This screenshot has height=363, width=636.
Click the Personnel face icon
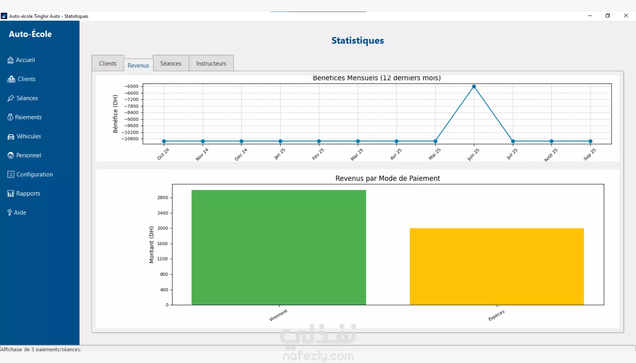click(x=10, y=155)
